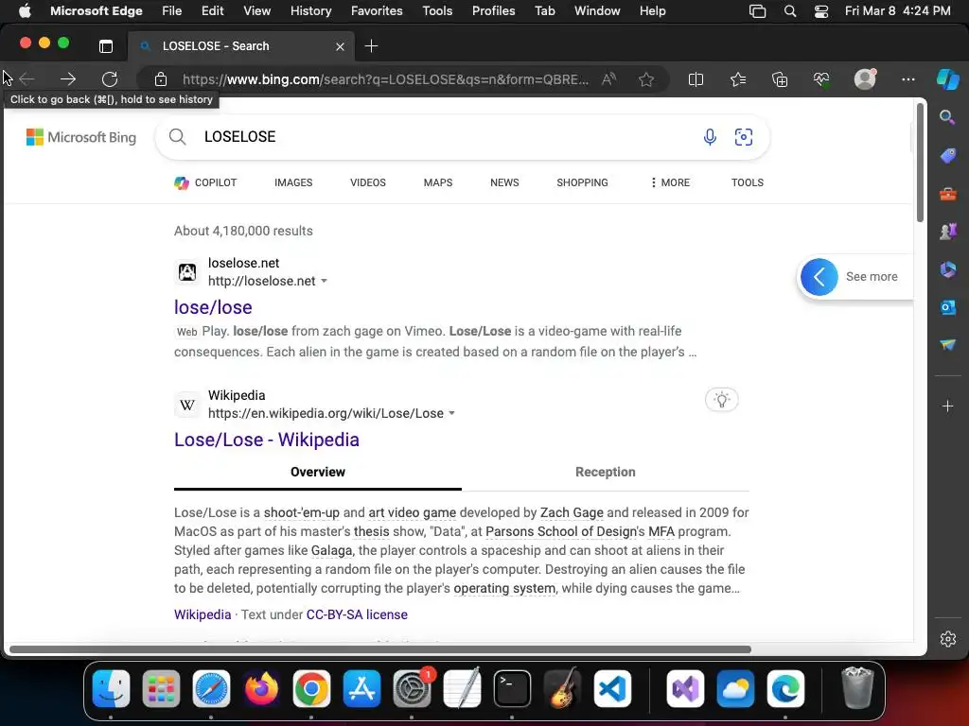
Task: Open the TOOLS search option
Action: (x=748, y=182)
